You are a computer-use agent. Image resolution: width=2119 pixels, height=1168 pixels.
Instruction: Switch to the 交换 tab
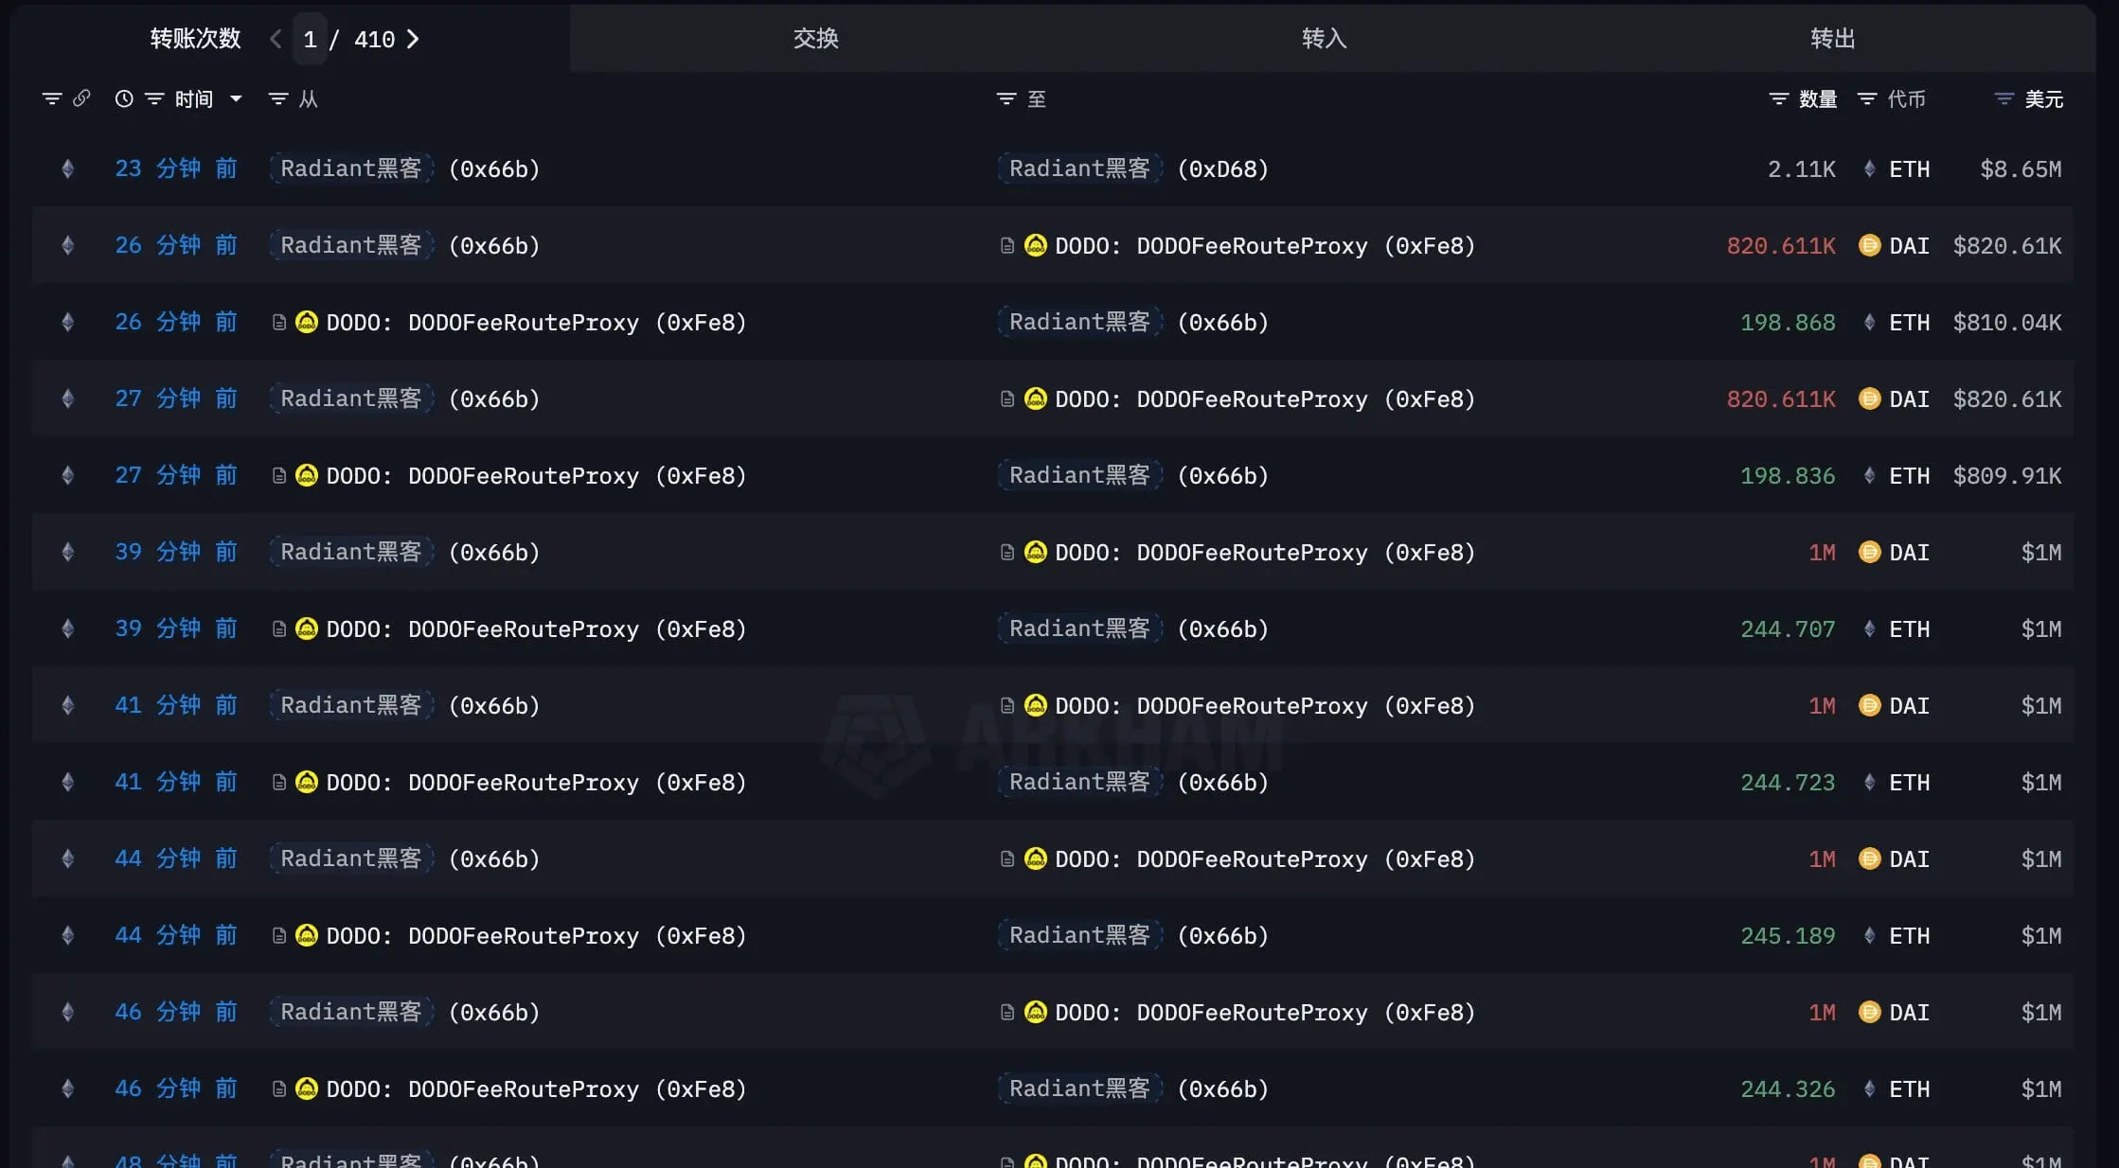point(816,39)
